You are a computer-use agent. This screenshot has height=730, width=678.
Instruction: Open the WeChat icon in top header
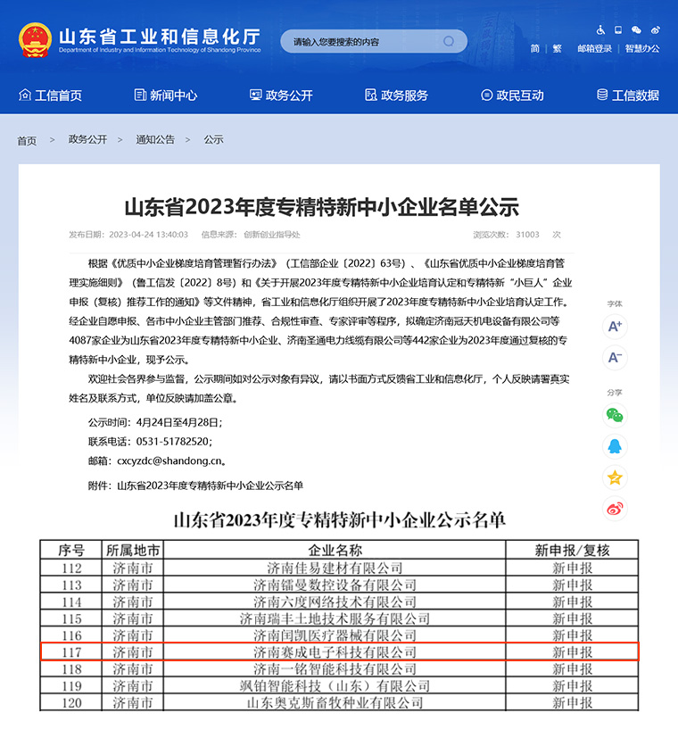coord(636,30)
